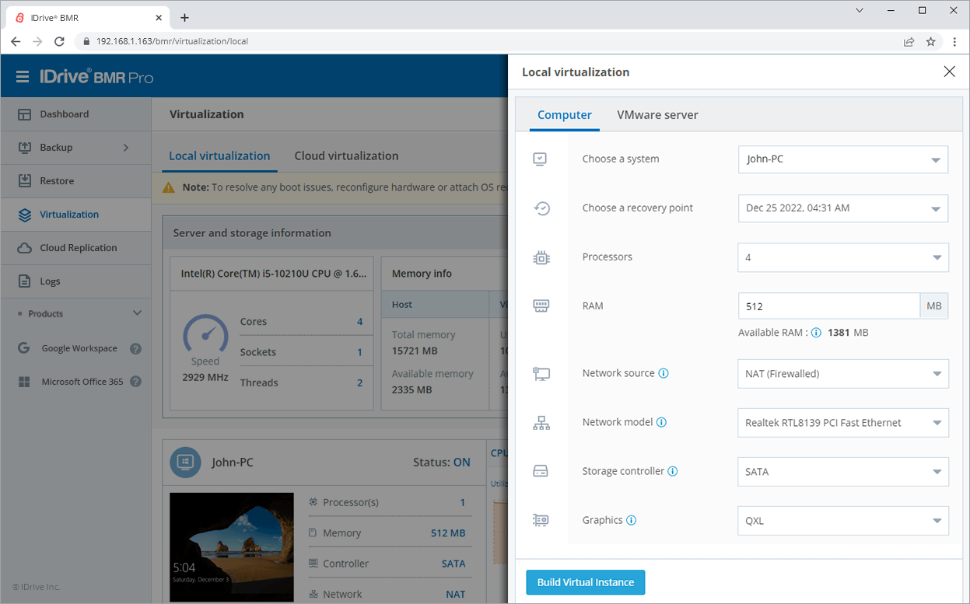The height and width of the screenshot is (604, 970).
Task: Open the Choose a system dropdown
Action: click(842, 159)
